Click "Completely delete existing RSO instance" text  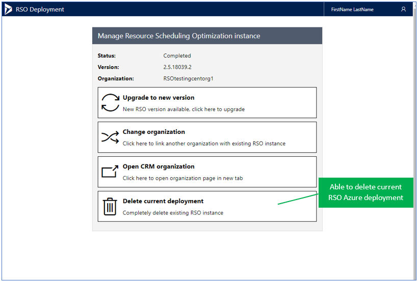click(x=173, y=213)
